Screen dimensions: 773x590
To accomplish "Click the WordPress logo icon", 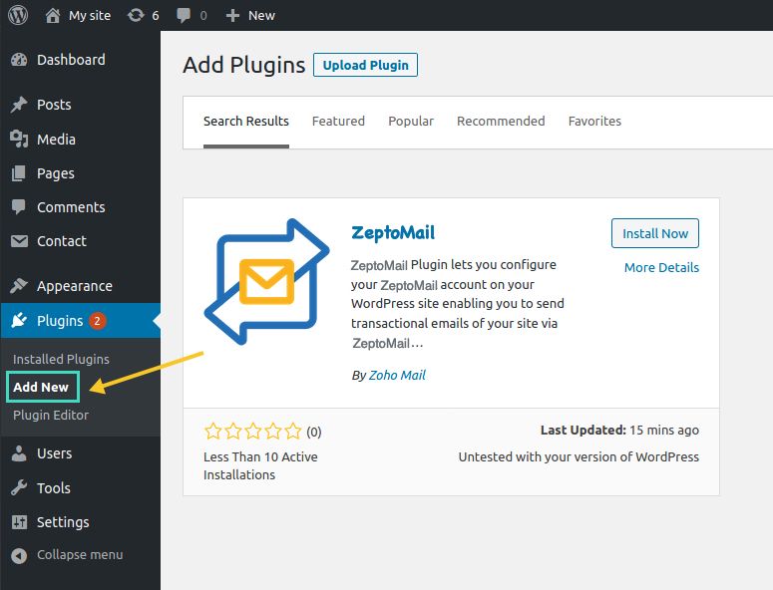I will tap(18, 15).
